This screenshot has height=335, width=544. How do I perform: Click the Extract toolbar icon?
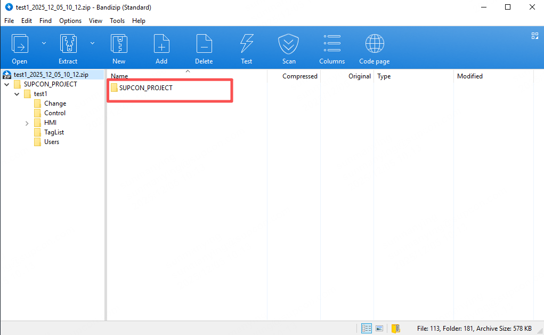tap(68, 44)
